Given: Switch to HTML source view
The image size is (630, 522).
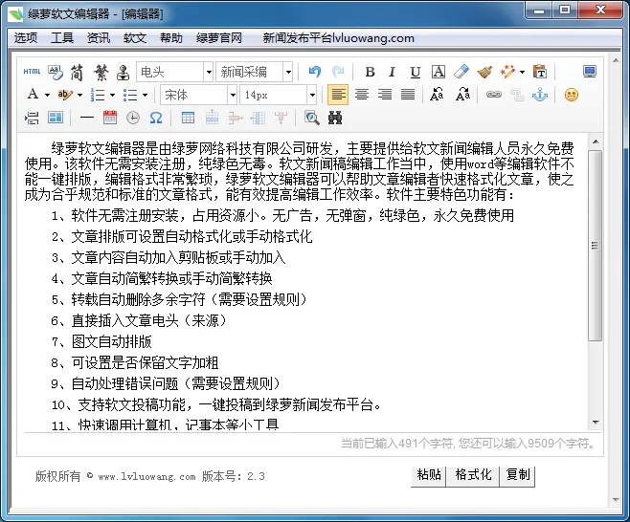Looking at the screenshot, I should pyautogui.click(x=32, y=72).
